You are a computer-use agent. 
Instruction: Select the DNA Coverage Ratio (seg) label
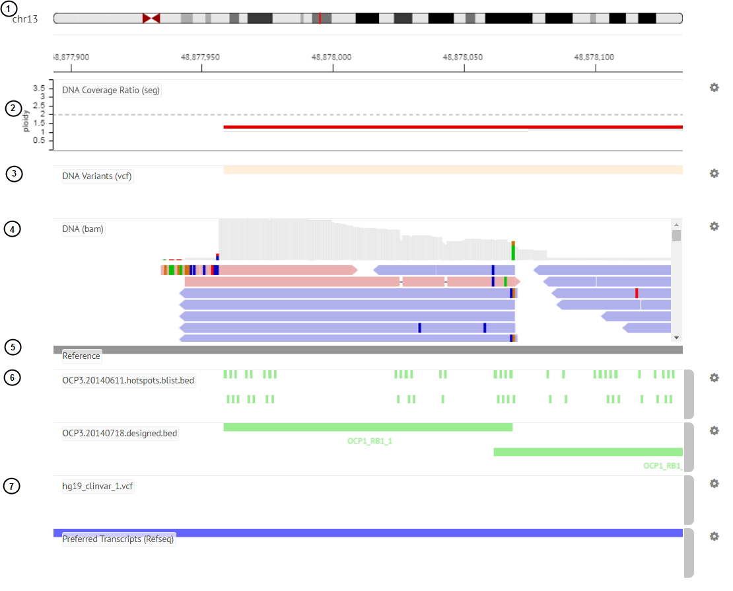coord(111,90)
